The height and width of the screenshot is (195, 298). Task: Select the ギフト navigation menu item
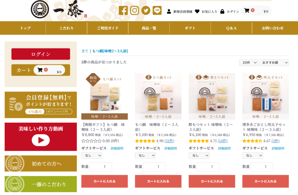pos(190,28)
